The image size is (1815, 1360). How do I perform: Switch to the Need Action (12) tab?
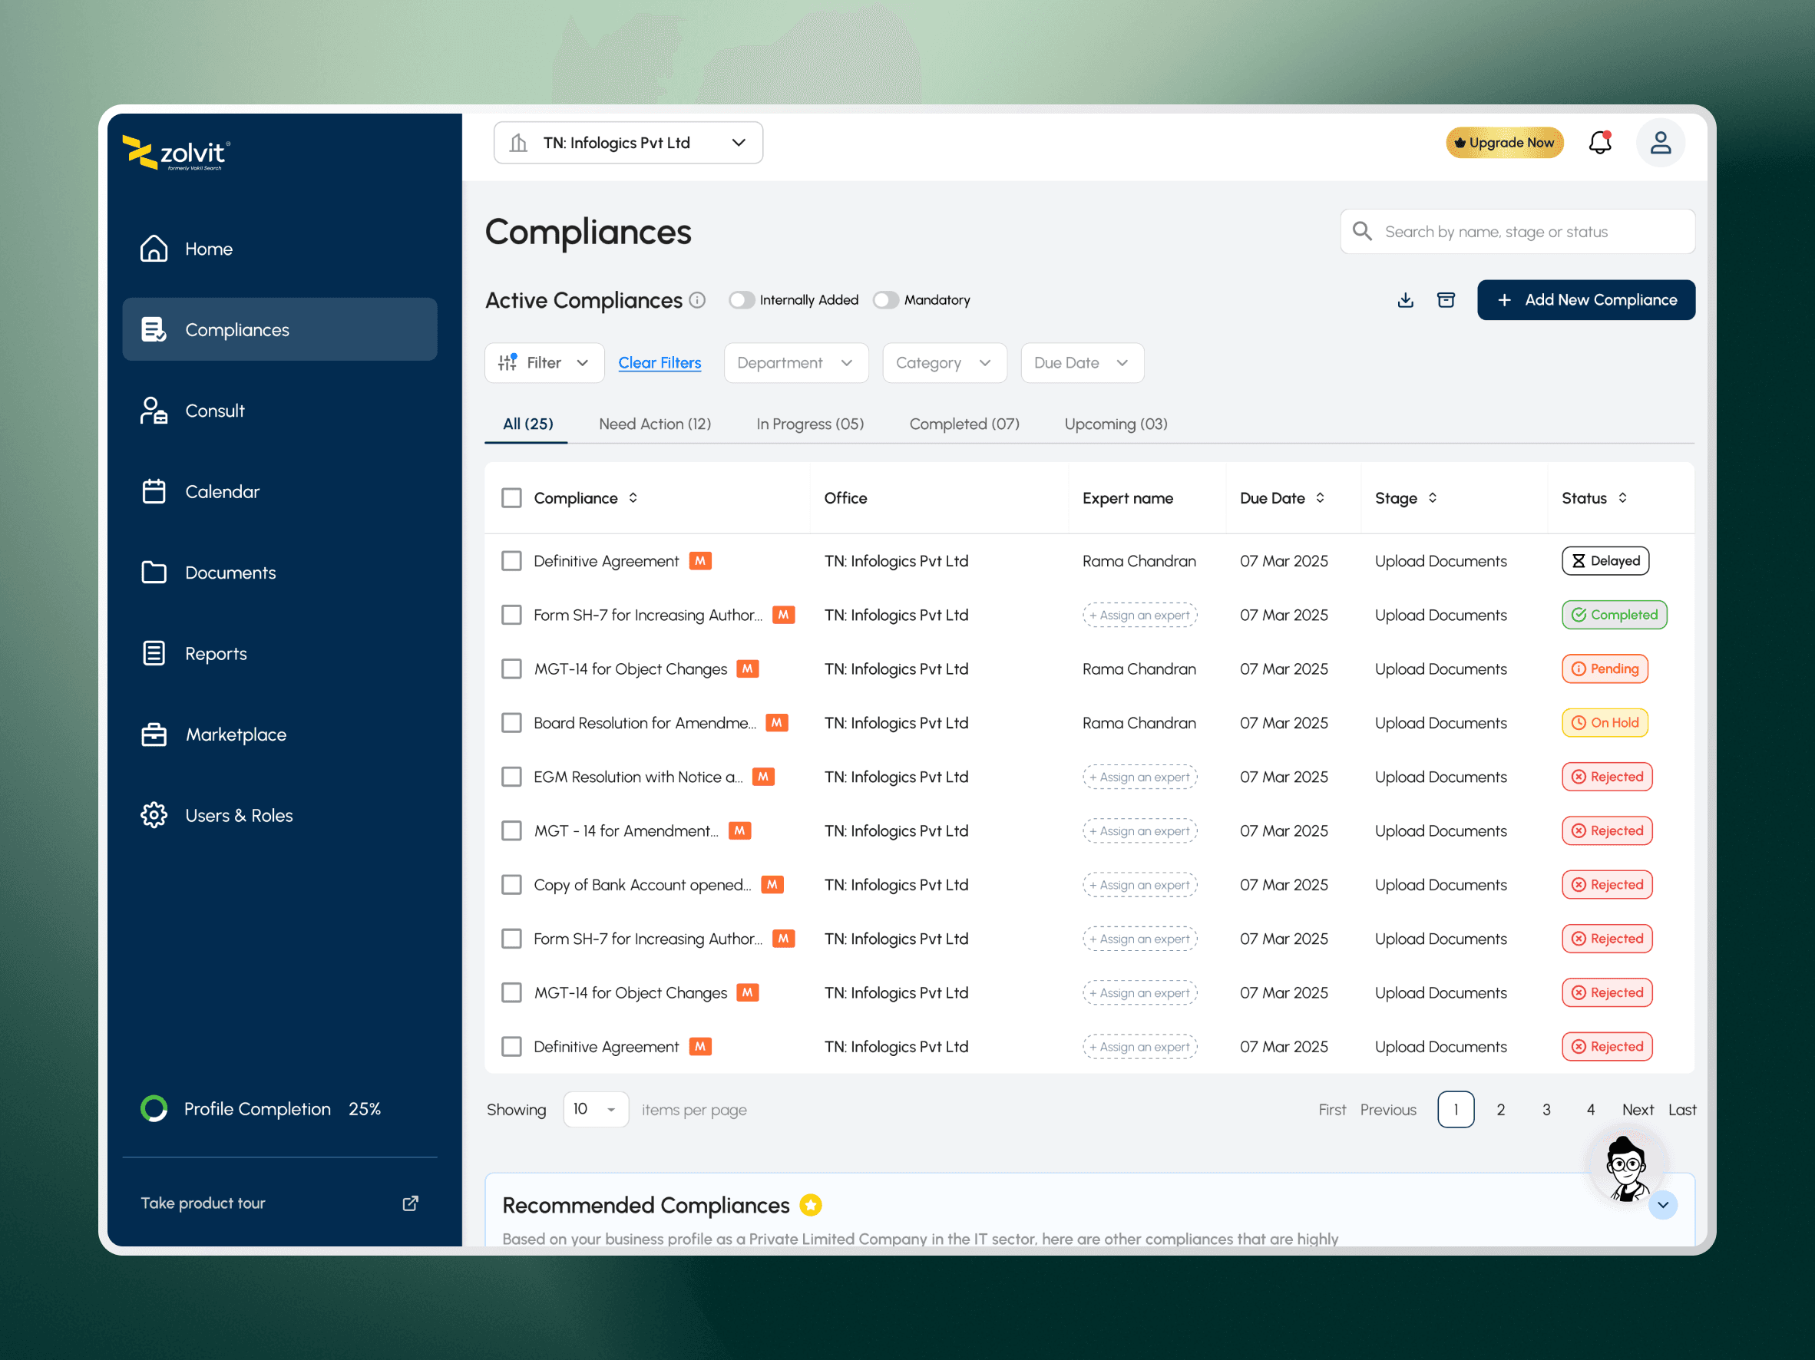pyautogui.click(x=654, y=424)
